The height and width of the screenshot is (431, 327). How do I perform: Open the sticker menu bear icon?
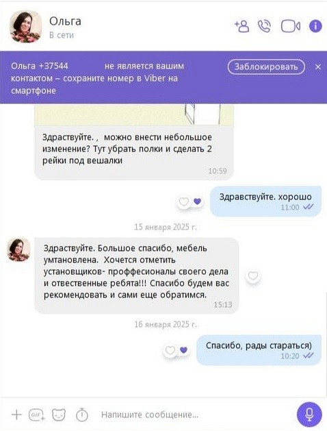[59, 415]
